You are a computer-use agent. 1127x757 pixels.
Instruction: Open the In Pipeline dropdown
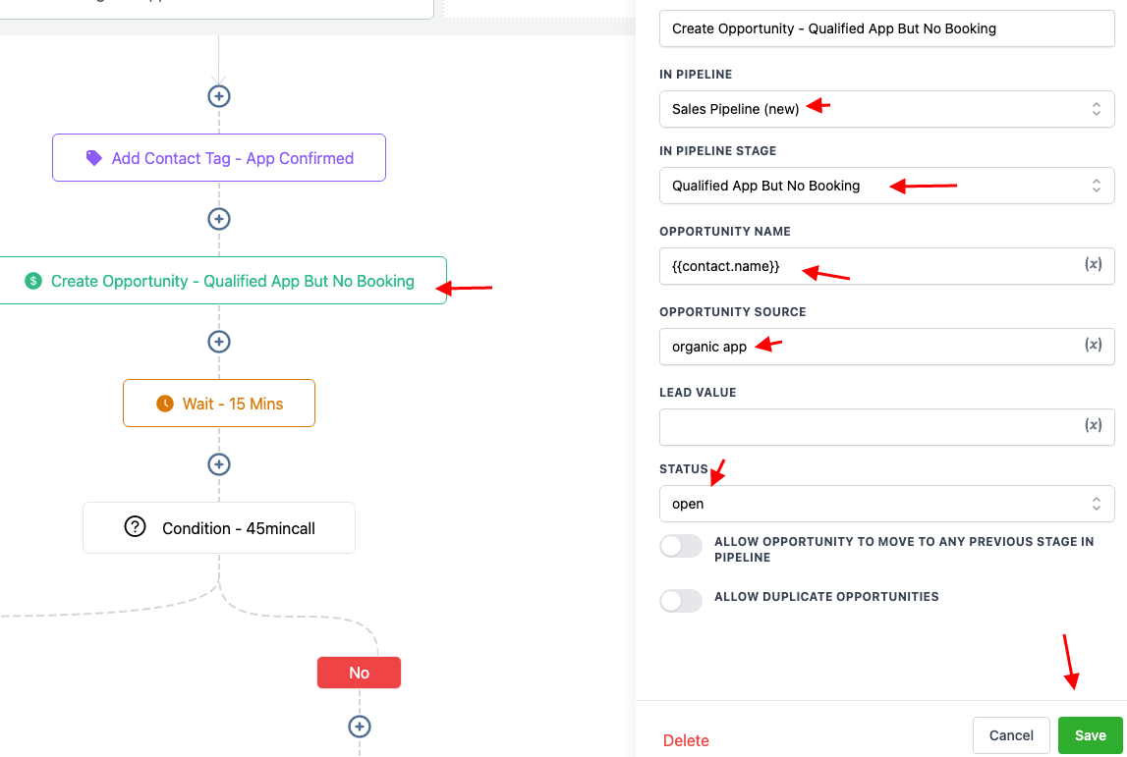click(885, 108)
